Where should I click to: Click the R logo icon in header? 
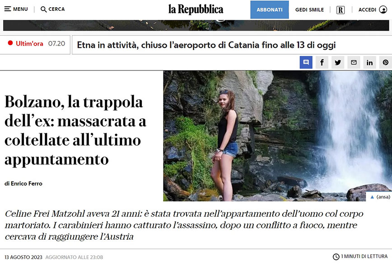(x=341, y=10)
